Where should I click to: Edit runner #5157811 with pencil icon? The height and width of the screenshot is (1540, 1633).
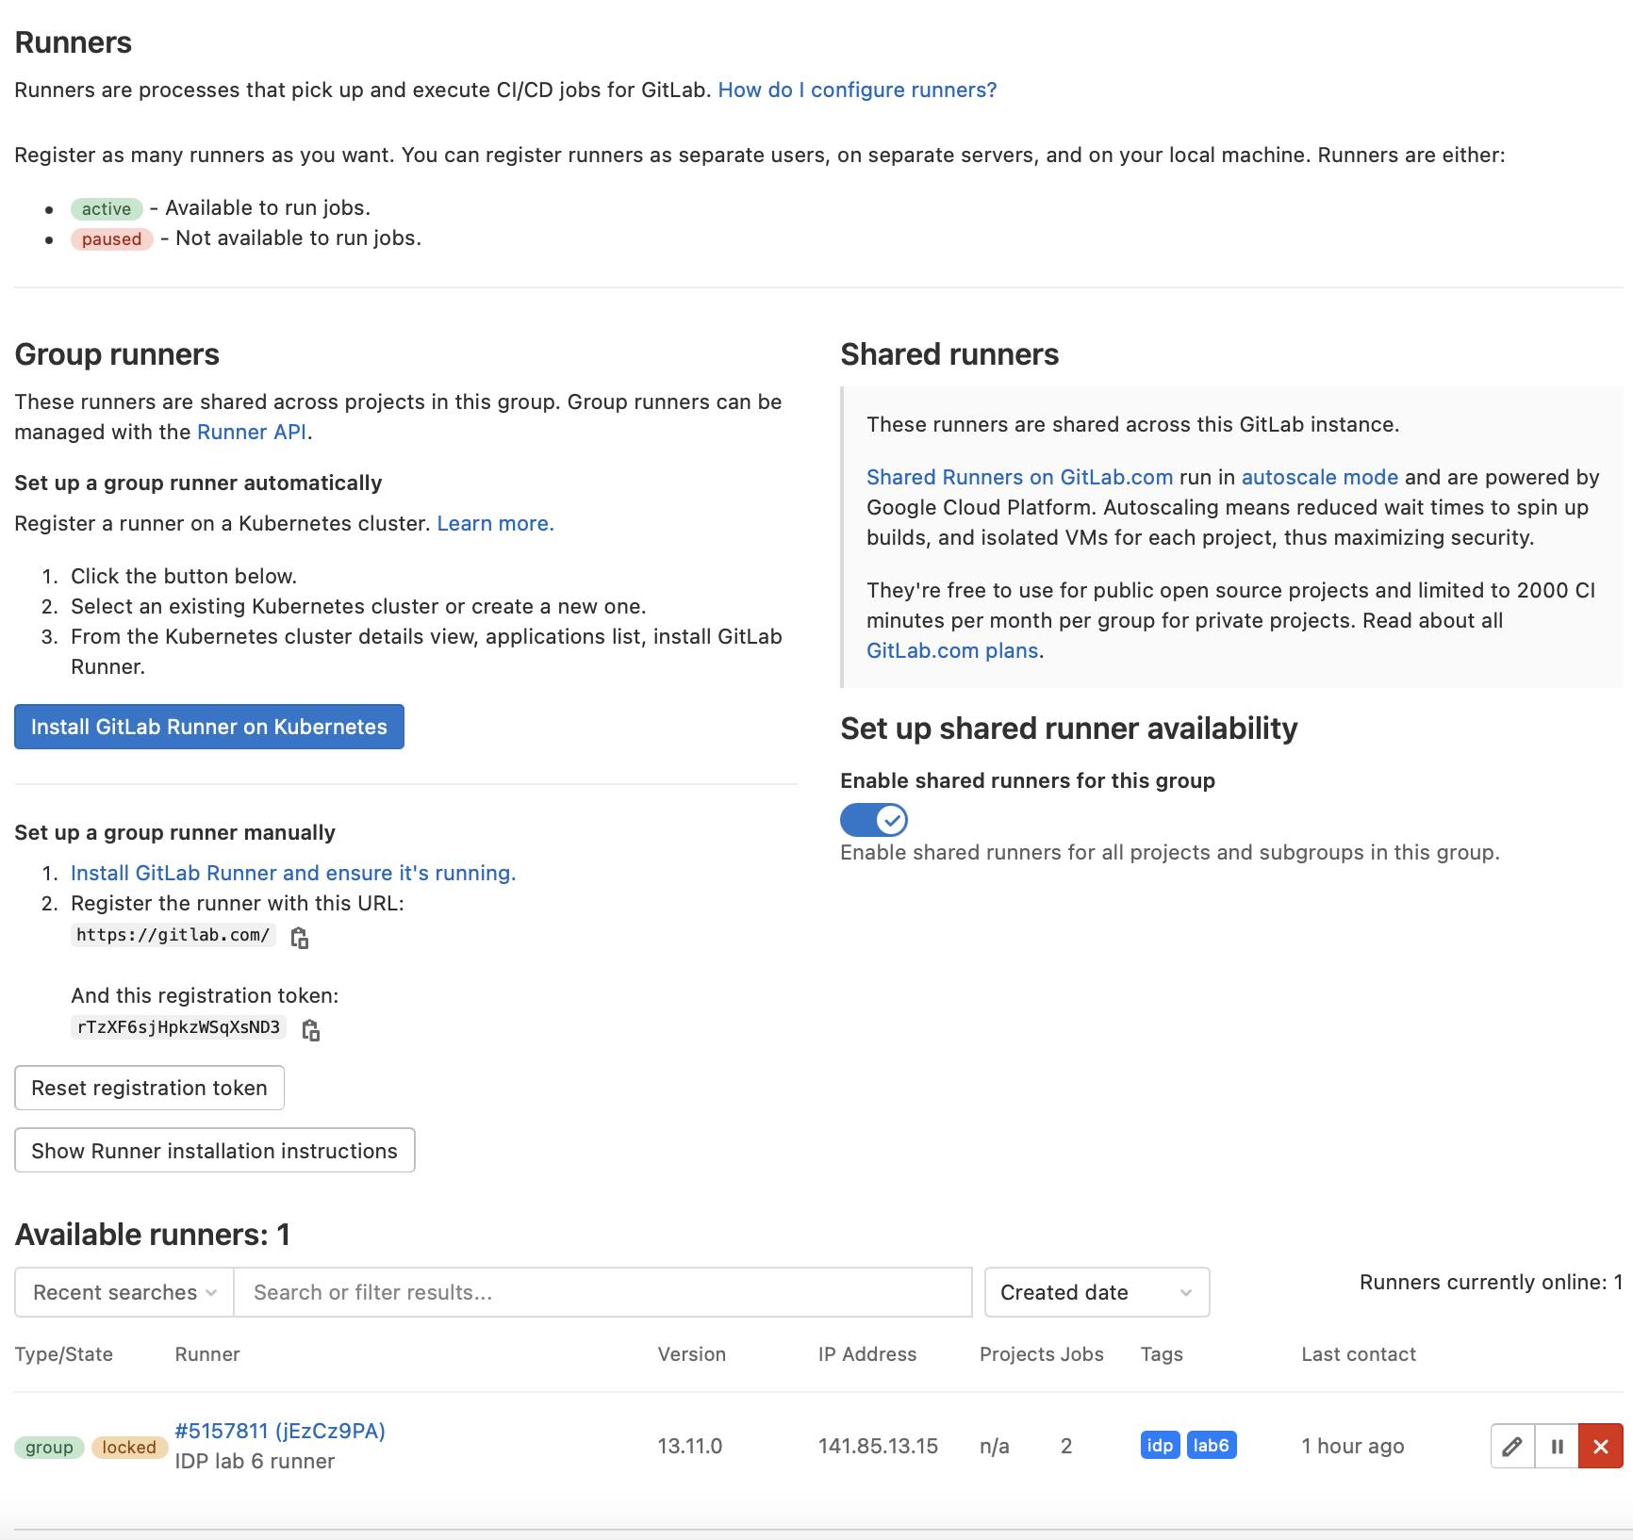click(1512, 1446)
